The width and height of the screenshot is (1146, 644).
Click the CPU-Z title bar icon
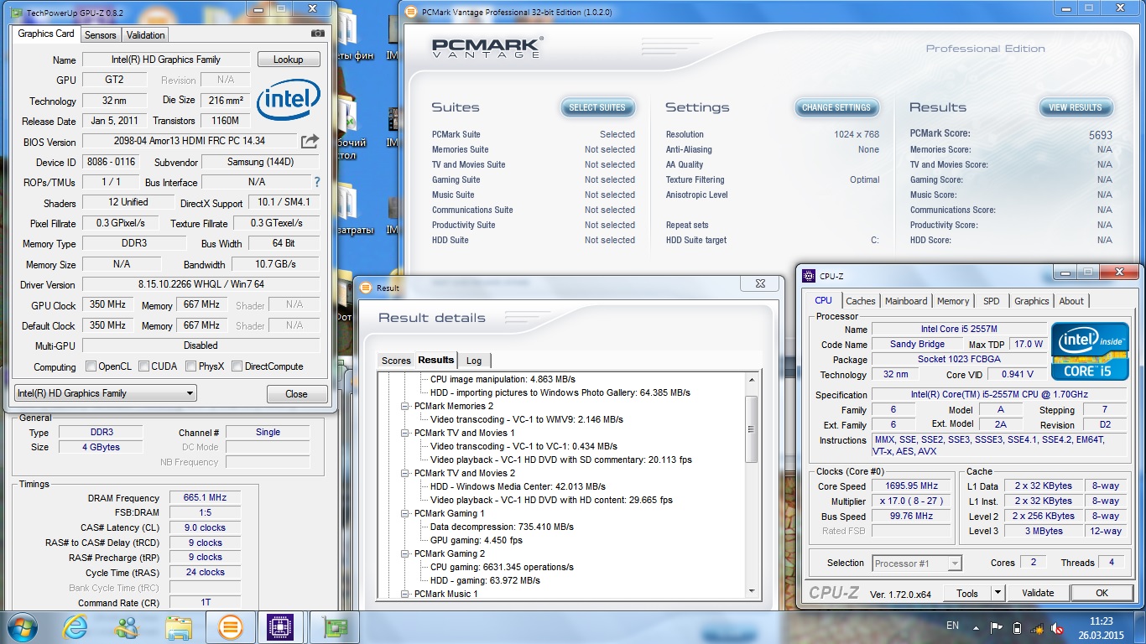809,275
